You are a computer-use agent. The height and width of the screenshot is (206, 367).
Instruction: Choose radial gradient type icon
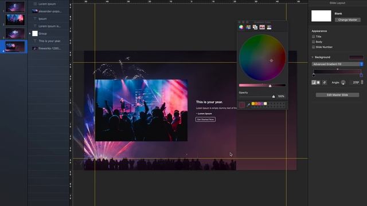click(318, 82)
